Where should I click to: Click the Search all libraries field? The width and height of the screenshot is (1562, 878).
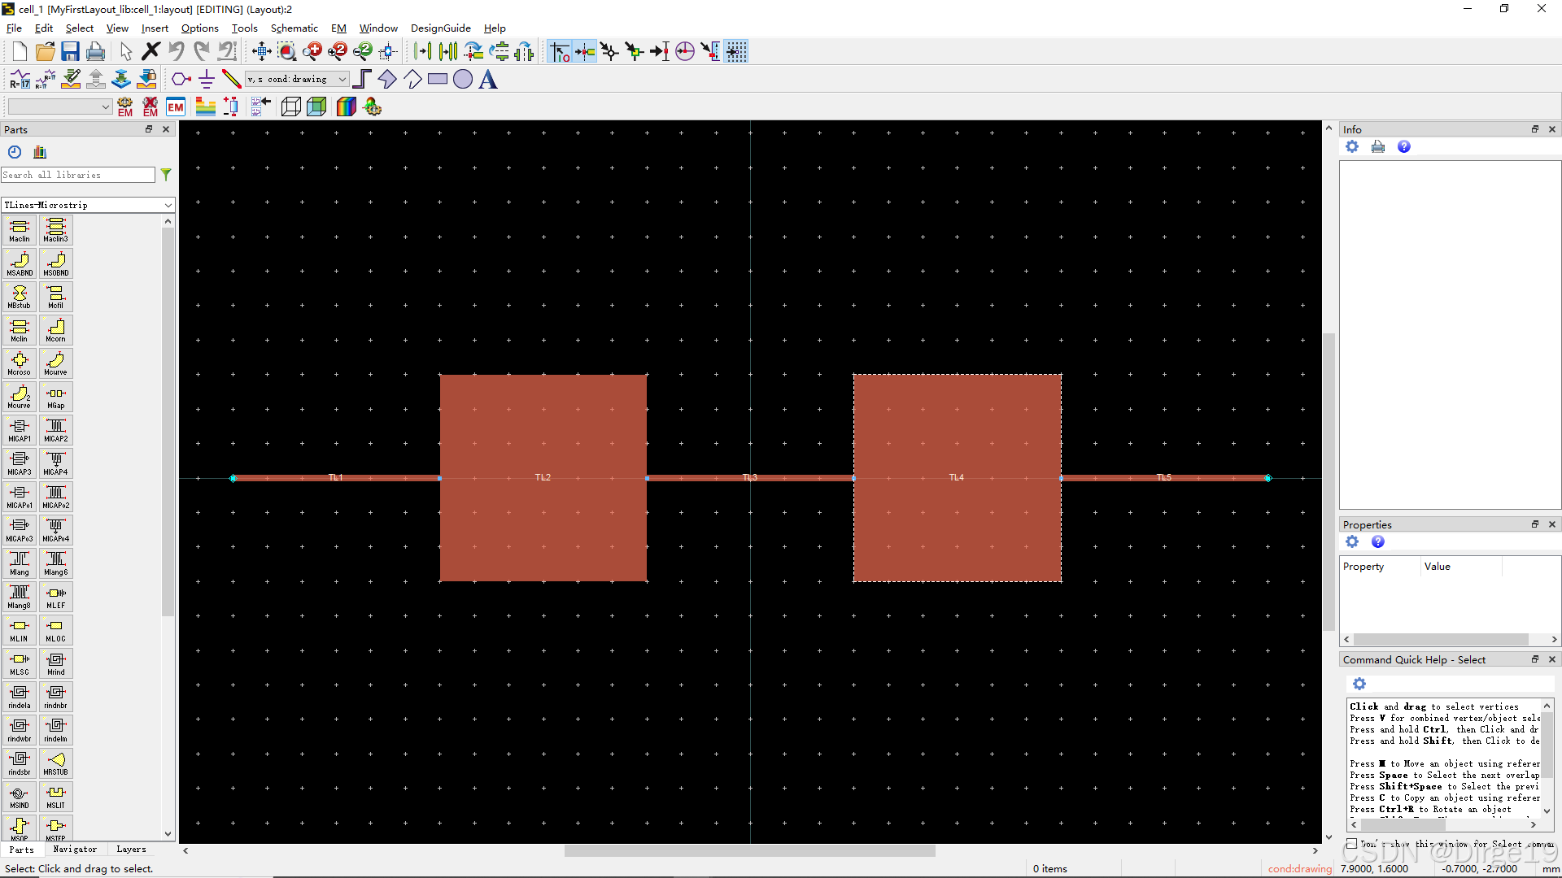click(78, 175)
